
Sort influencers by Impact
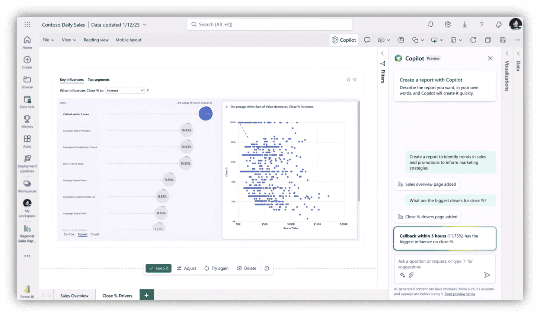click(x=83, y=234)
